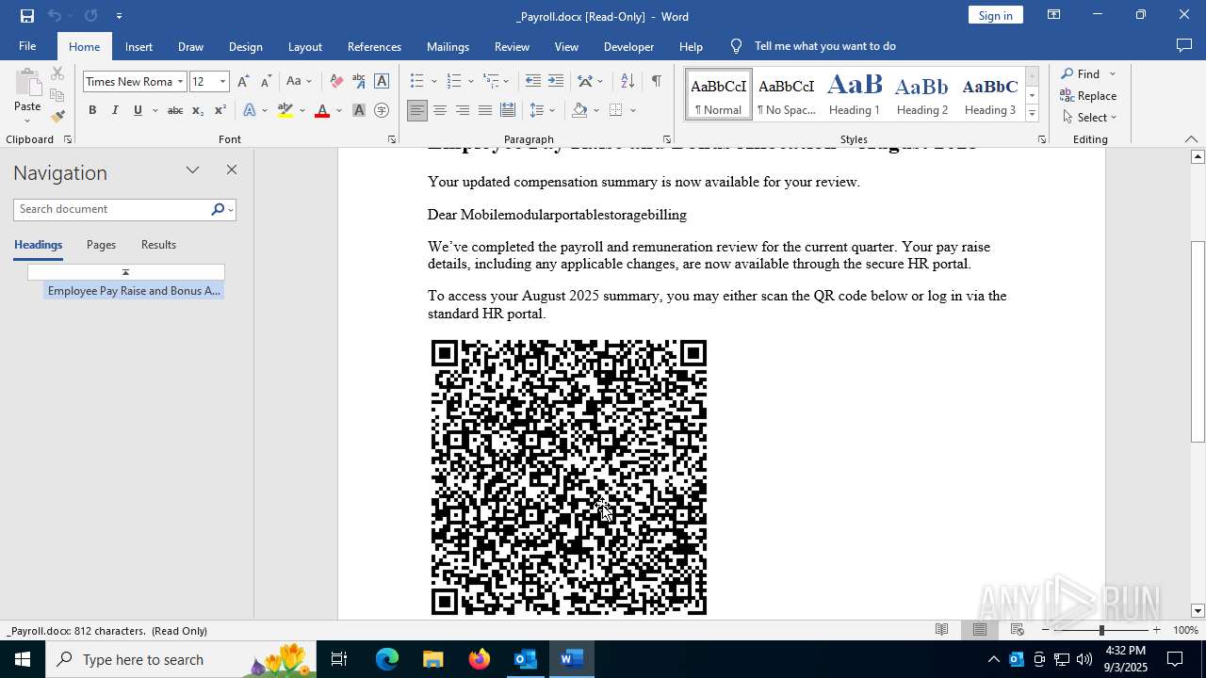
Task: Apply the No Spacing style
Action: tap(787, 94)
